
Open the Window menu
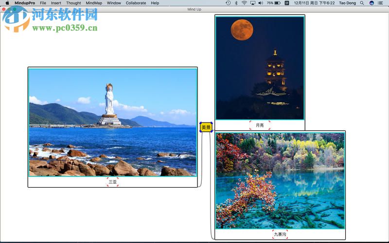(114, 3)
